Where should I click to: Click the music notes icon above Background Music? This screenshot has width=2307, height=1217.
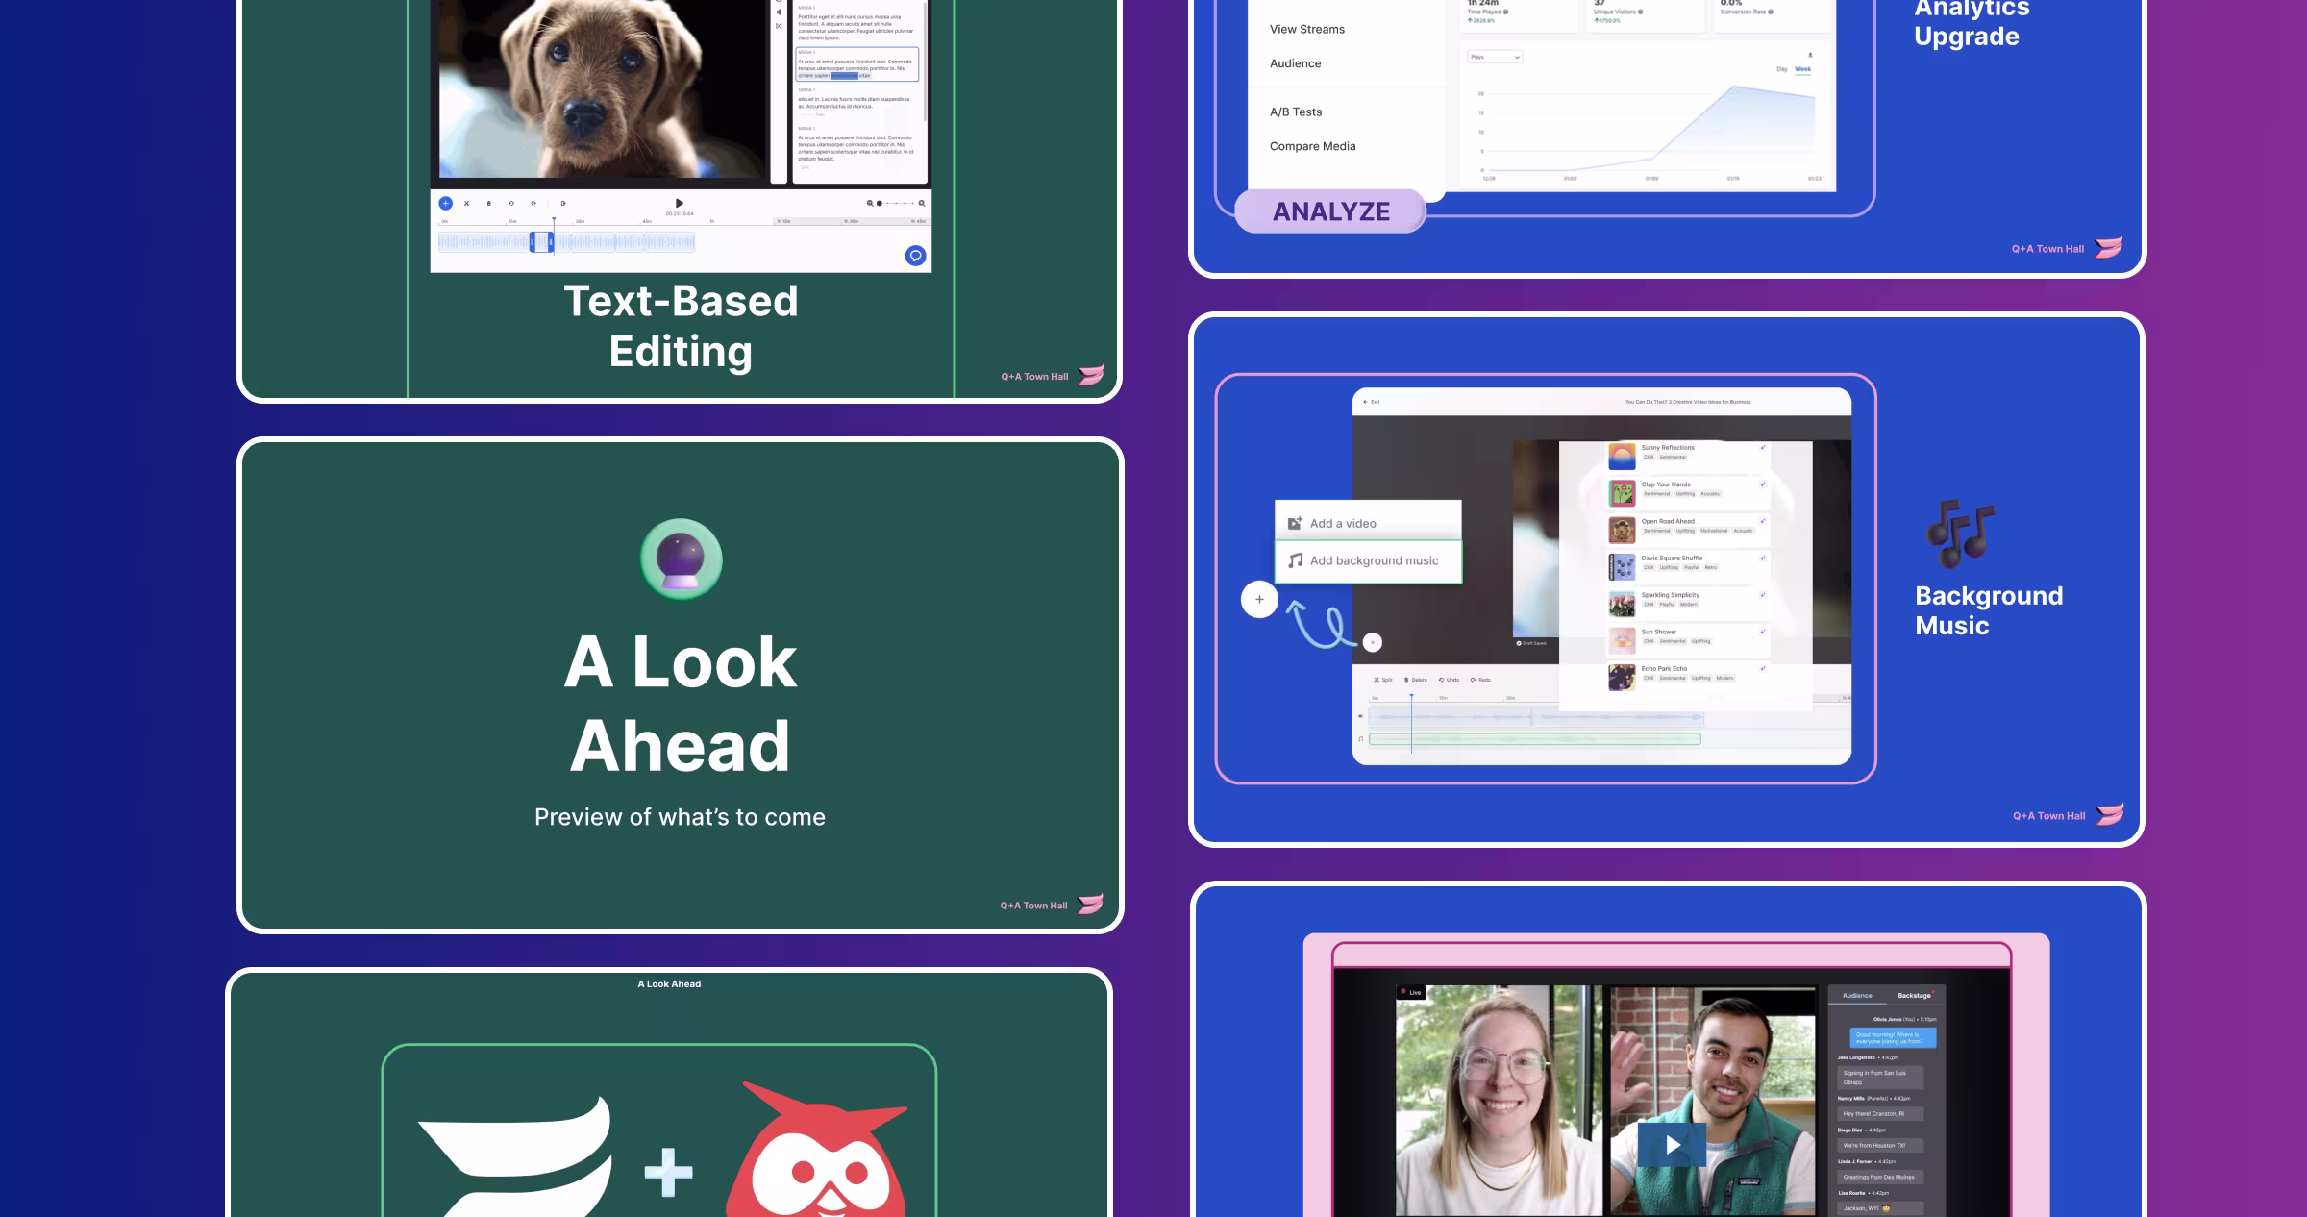(1960, 534)
